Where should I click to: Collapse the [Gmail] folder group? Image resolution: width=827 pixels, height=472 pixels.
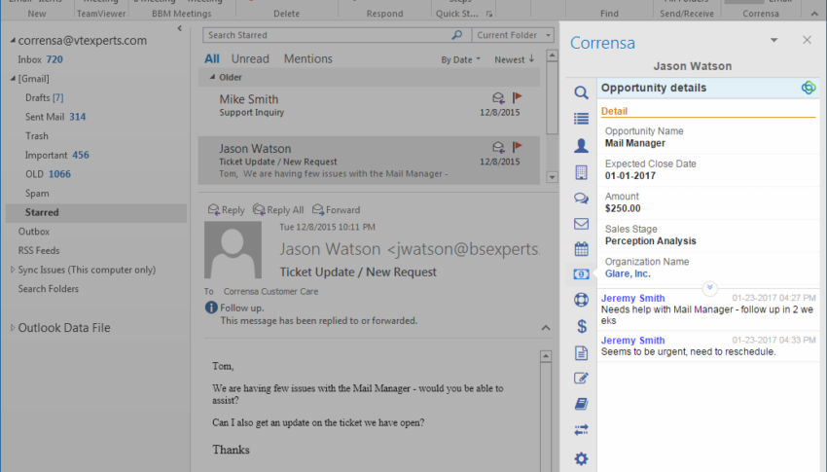click(13, 79)
